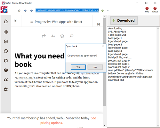Click the 'process pdf page 0' log line
The image size is (160, 128).
[119, 61]
